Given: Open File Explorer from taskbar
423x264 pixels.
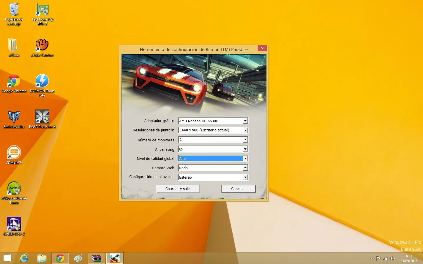Looking at the screenshot, I should (x=42, y=258).
